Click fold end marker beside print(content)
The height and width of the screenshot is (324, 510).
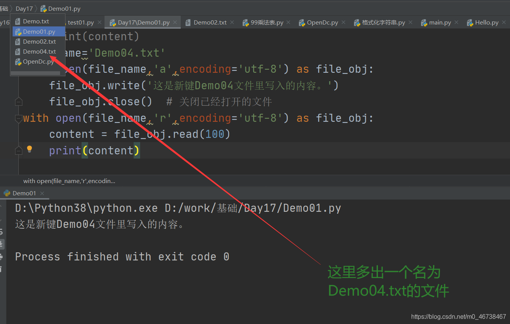18,151
